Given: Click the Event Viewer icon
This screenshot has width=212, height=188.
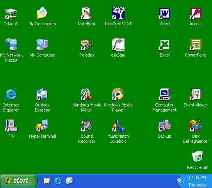Looking at the screenshot, I should (x=196, y=94).
